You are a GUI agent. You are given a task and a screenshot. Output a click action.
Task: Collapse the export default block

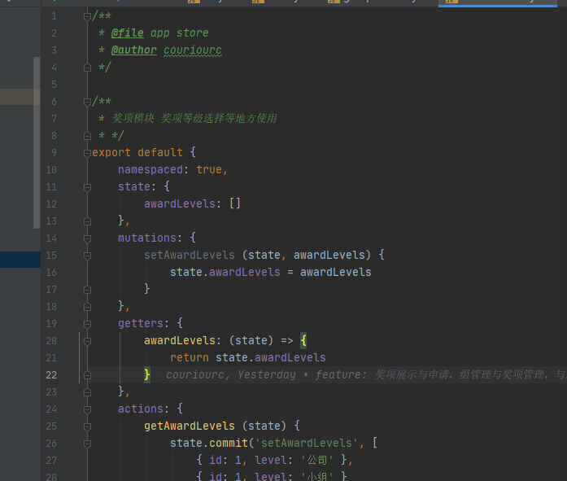[x=86, y=153]
